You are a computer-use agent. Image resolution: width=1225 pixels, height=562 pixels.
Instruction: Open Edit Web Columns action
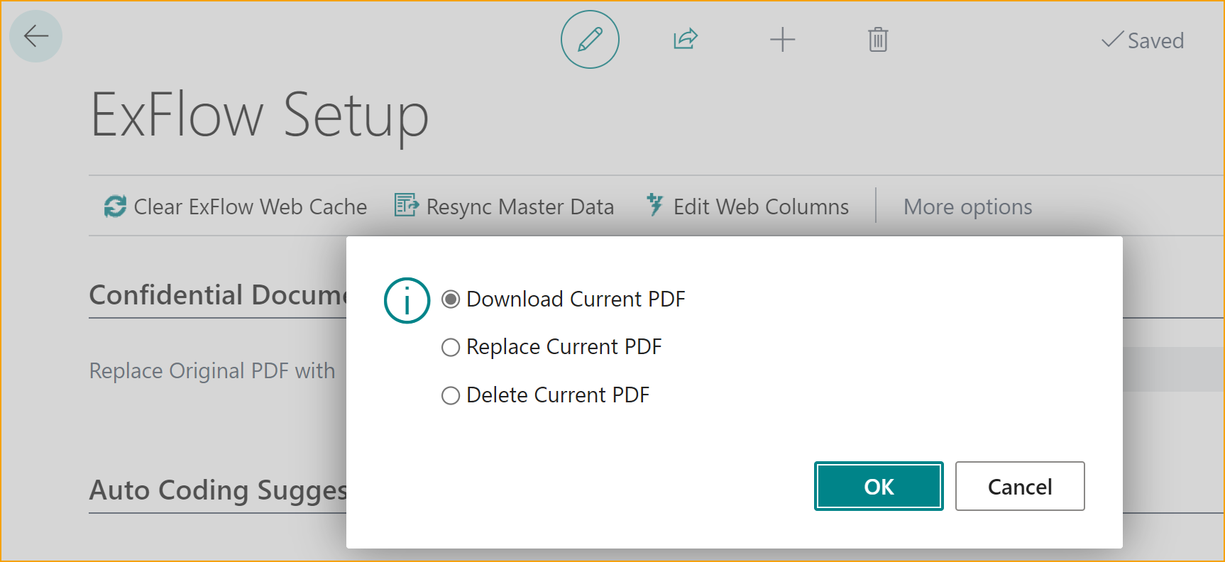click(747, 206)
